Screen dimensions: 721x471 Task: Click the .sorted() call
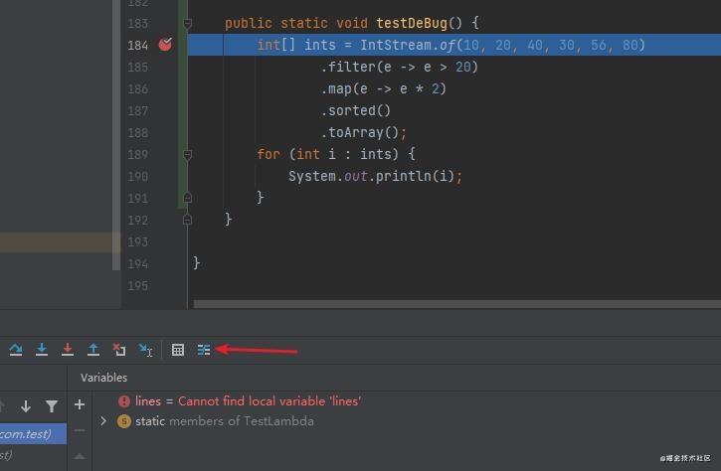pyautogui.click(x=355, y=110)
